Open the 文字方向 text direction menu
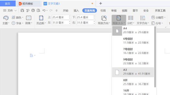The image size is (170, 95). coord(143,20)
